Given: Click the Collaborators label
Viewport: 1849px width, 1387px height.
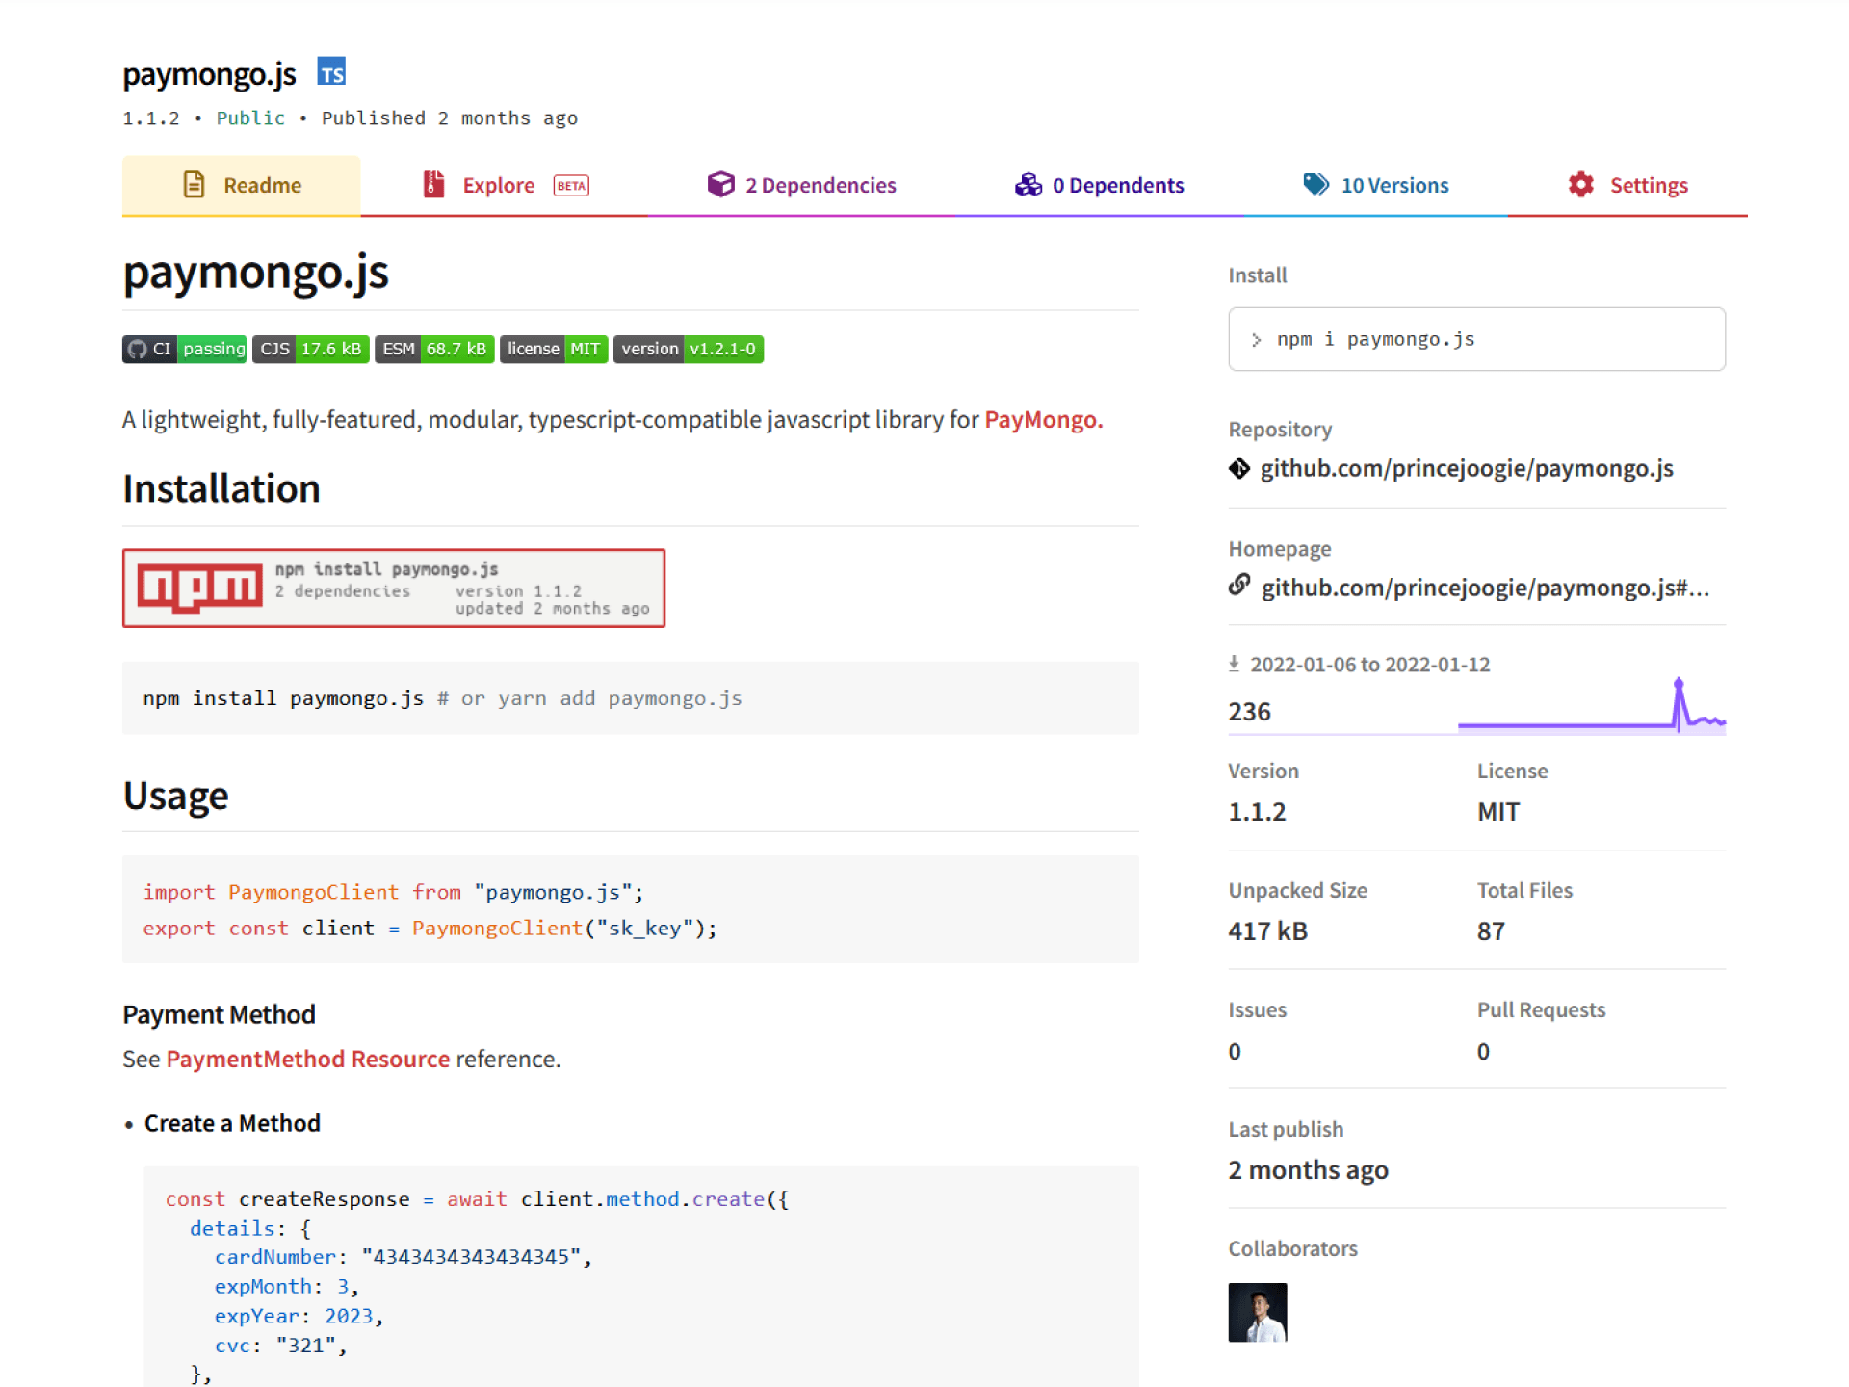Looking at the screenshot, I should point(1292,1248).
